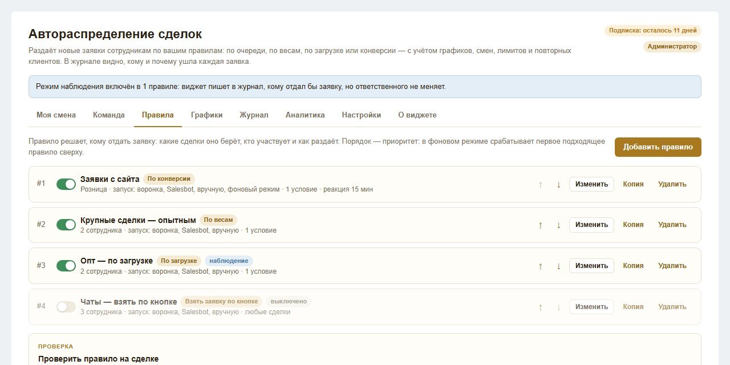This screenshot has width=730, height=365.
Task: Click the 'По загрузке' tag
Action: coord(179,261)
